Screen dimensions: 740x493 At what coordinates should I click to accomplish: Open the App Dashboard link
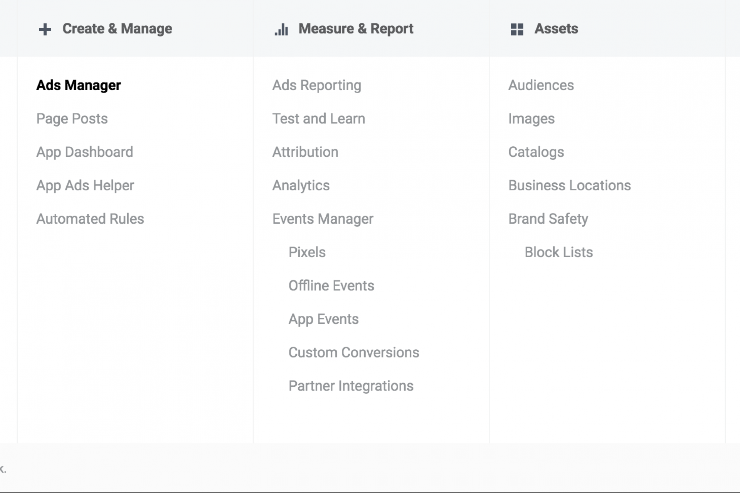click(85, 152)
